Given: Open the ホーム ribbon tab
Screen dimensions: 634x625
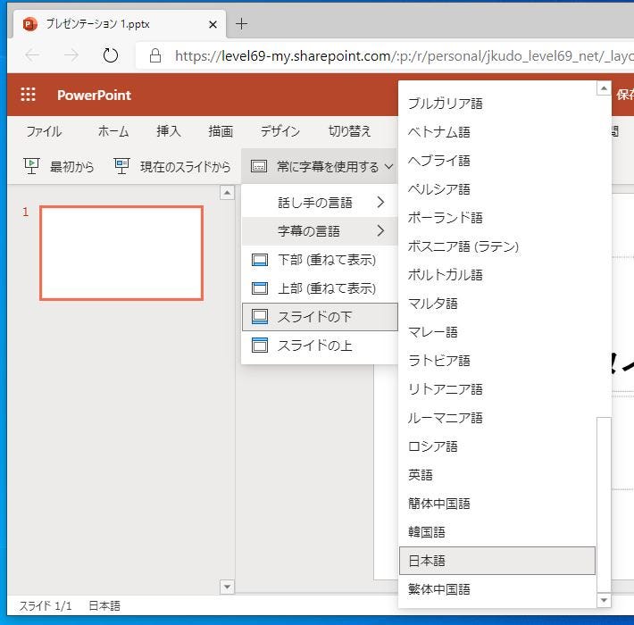Looking at the screenshot, I should pos(113,131).
